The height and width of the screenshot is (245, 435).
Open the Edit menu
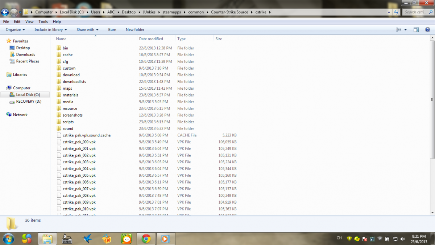point(17,22)
